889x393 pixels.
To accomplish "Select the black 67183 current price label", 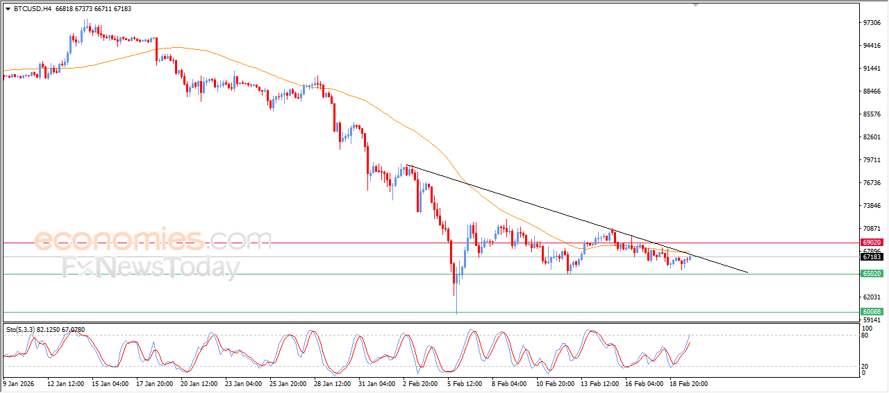I will (x=872, y=257).
